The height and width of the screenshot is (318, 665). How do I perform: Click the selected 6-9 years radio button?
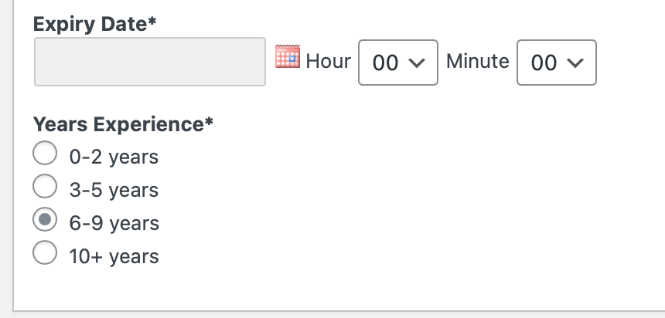coord(45,219)
